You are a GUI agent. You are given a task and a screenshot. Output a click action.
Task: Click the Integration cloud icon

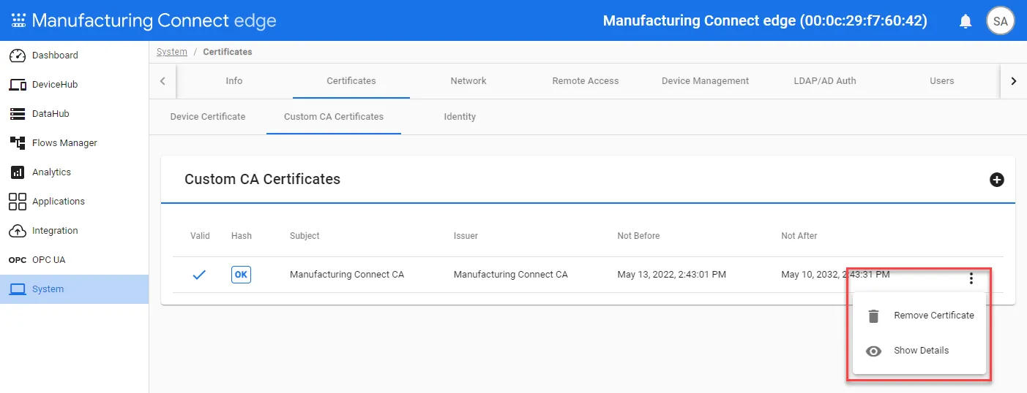click(18, 231)
